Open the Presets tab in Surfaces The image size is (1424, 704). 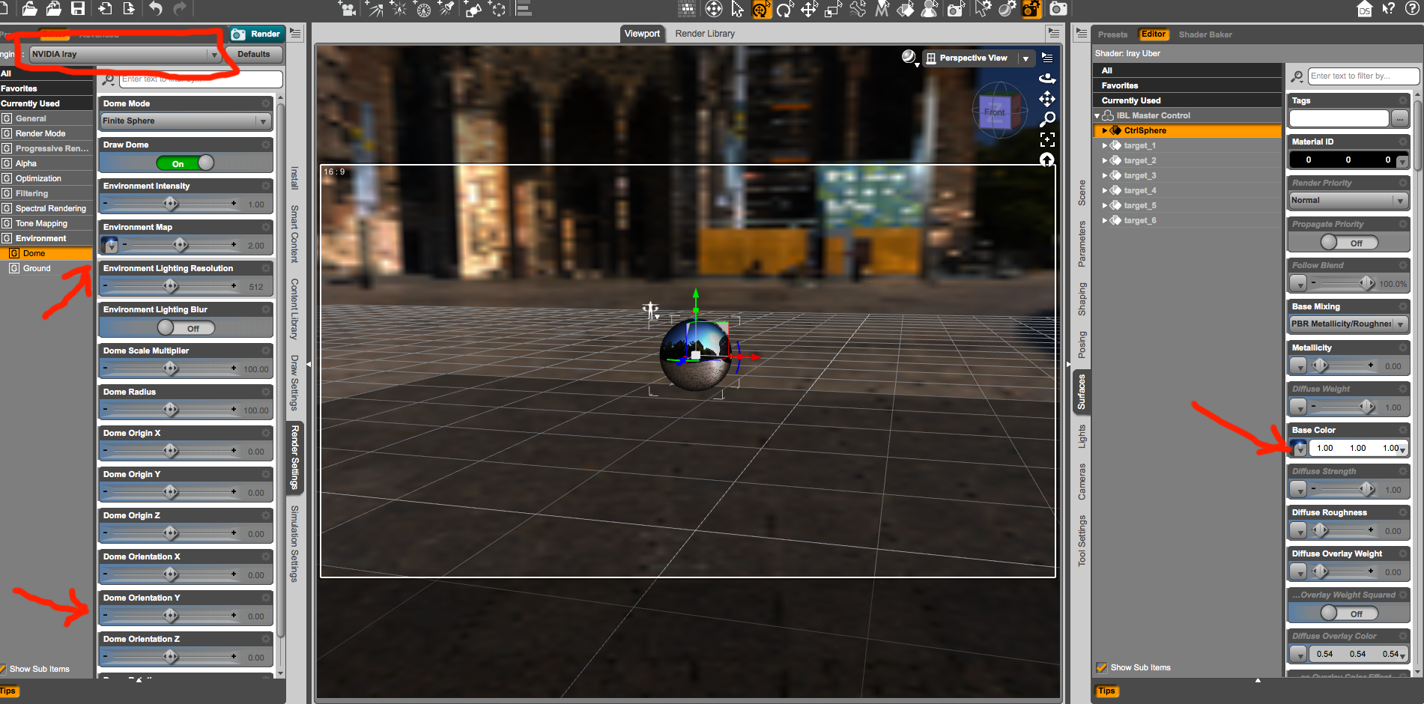(1112, 34)
